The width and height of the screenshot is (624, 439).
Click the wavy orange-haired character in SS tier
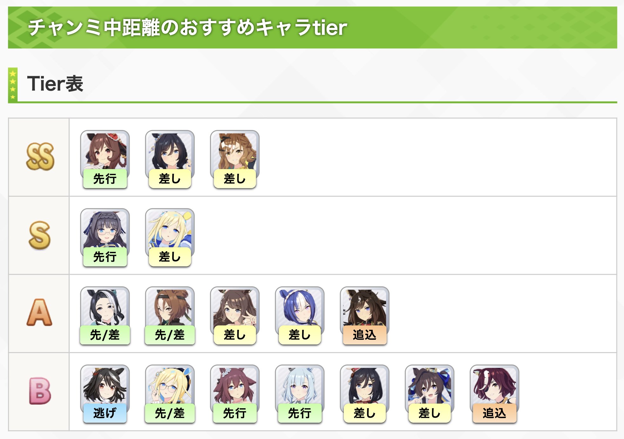point(235,159)
